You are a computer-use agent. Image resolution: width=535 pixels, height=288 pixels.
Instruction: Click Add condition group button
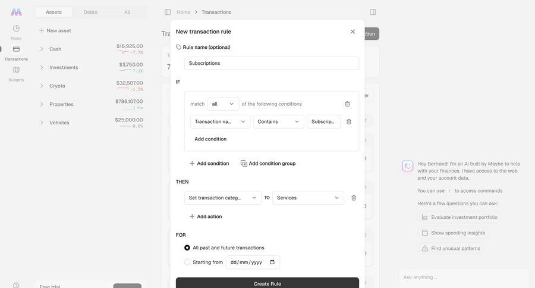click(268, 163)
